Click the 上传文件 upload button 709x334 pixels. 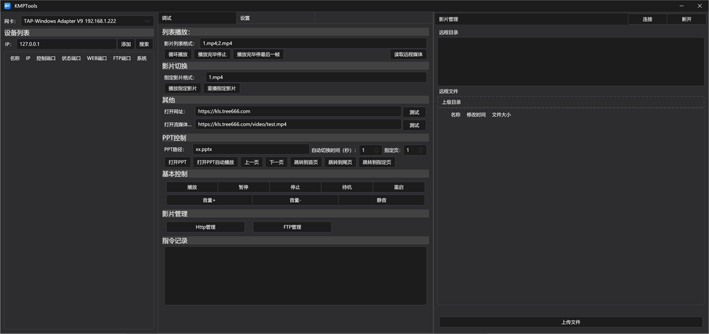[x=571, y=322]
